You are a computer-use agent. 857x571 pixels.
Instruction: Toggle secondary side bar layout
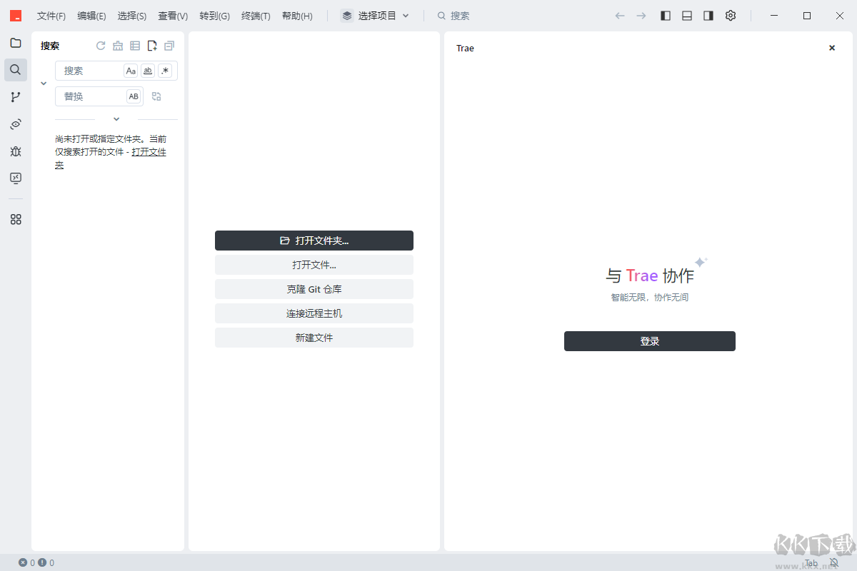coord(708,16)
